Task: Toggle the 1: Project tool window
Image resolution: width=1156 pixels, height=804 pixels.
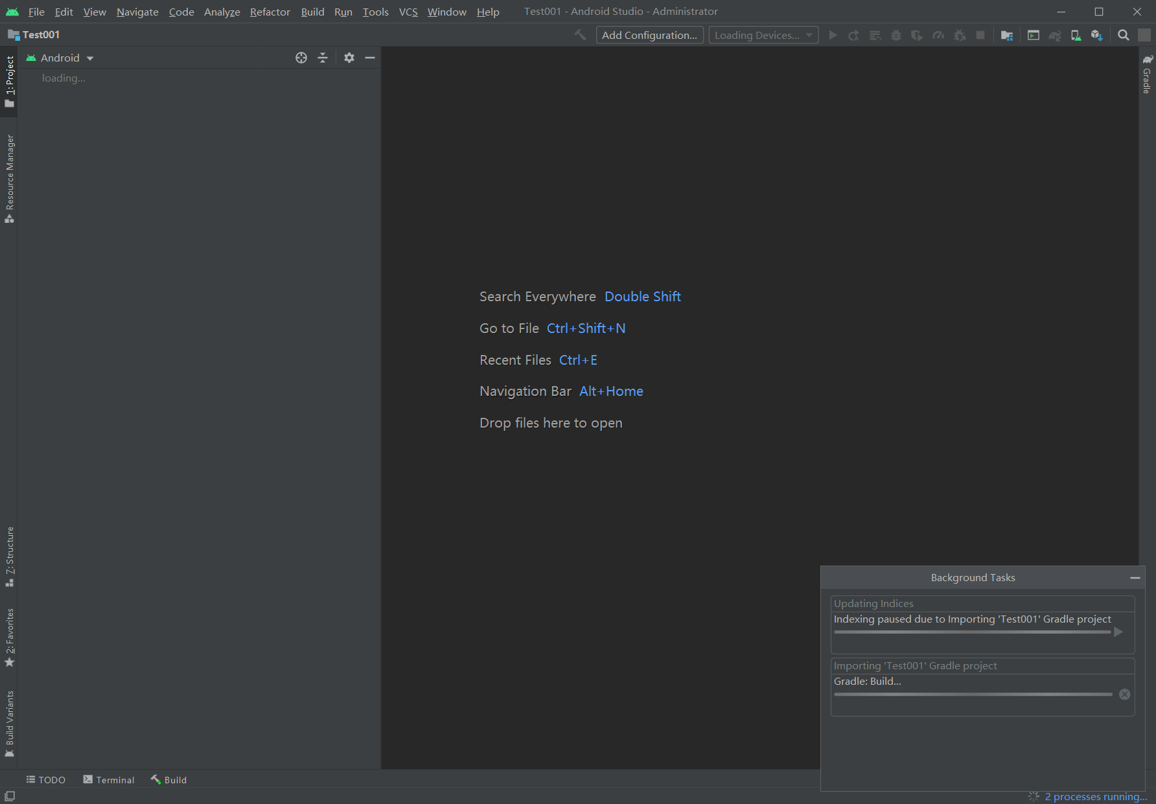Action: (9, 82)
